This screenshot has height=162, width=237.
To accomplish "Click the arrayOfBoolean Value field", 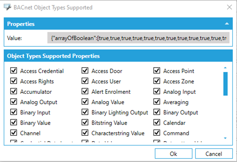I will (138, 38).
